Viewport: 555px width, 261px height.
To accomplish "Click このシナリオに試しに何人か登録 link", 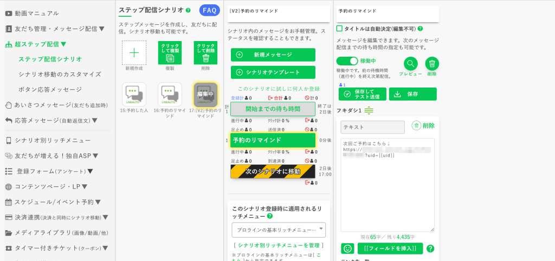I will [279, 89].
